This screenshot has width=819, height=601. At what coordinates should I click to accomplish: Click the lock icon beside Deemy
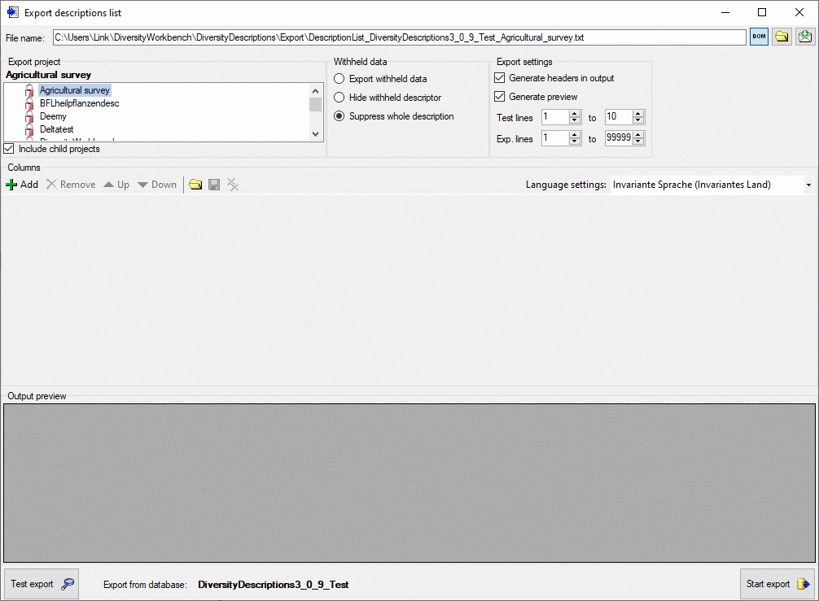pyautogui.click(x=29, y=116)
